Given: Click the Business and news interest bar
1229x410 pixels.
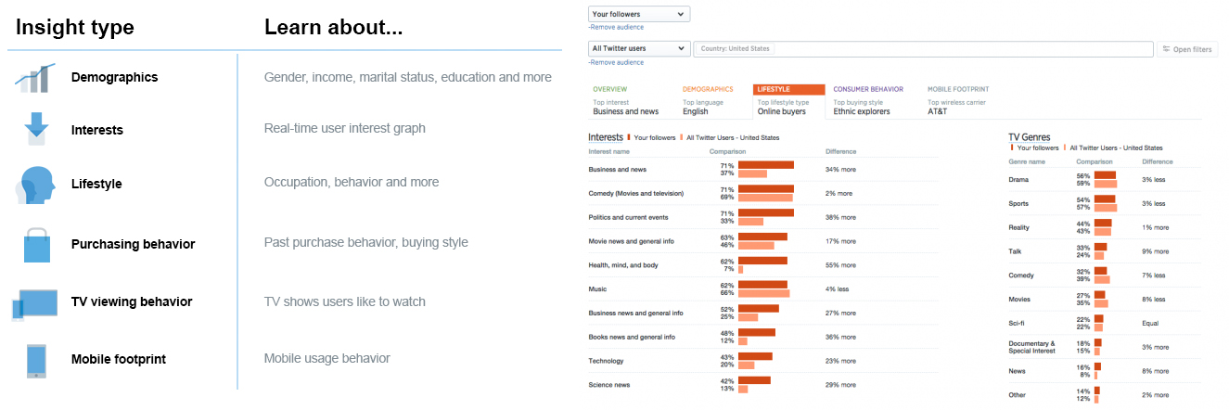Looking at the screenshot, I should coord(765,165).
